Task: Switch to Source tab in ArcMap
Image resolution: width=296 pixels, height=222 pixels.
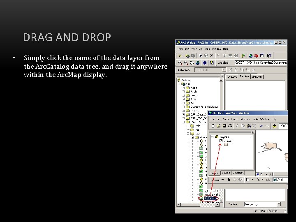Action: [x=226, y=173]
